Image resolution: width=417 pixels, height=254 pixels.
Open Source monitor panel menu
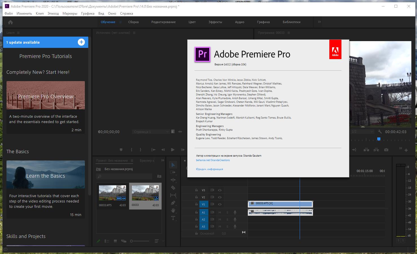pos(134,33)
